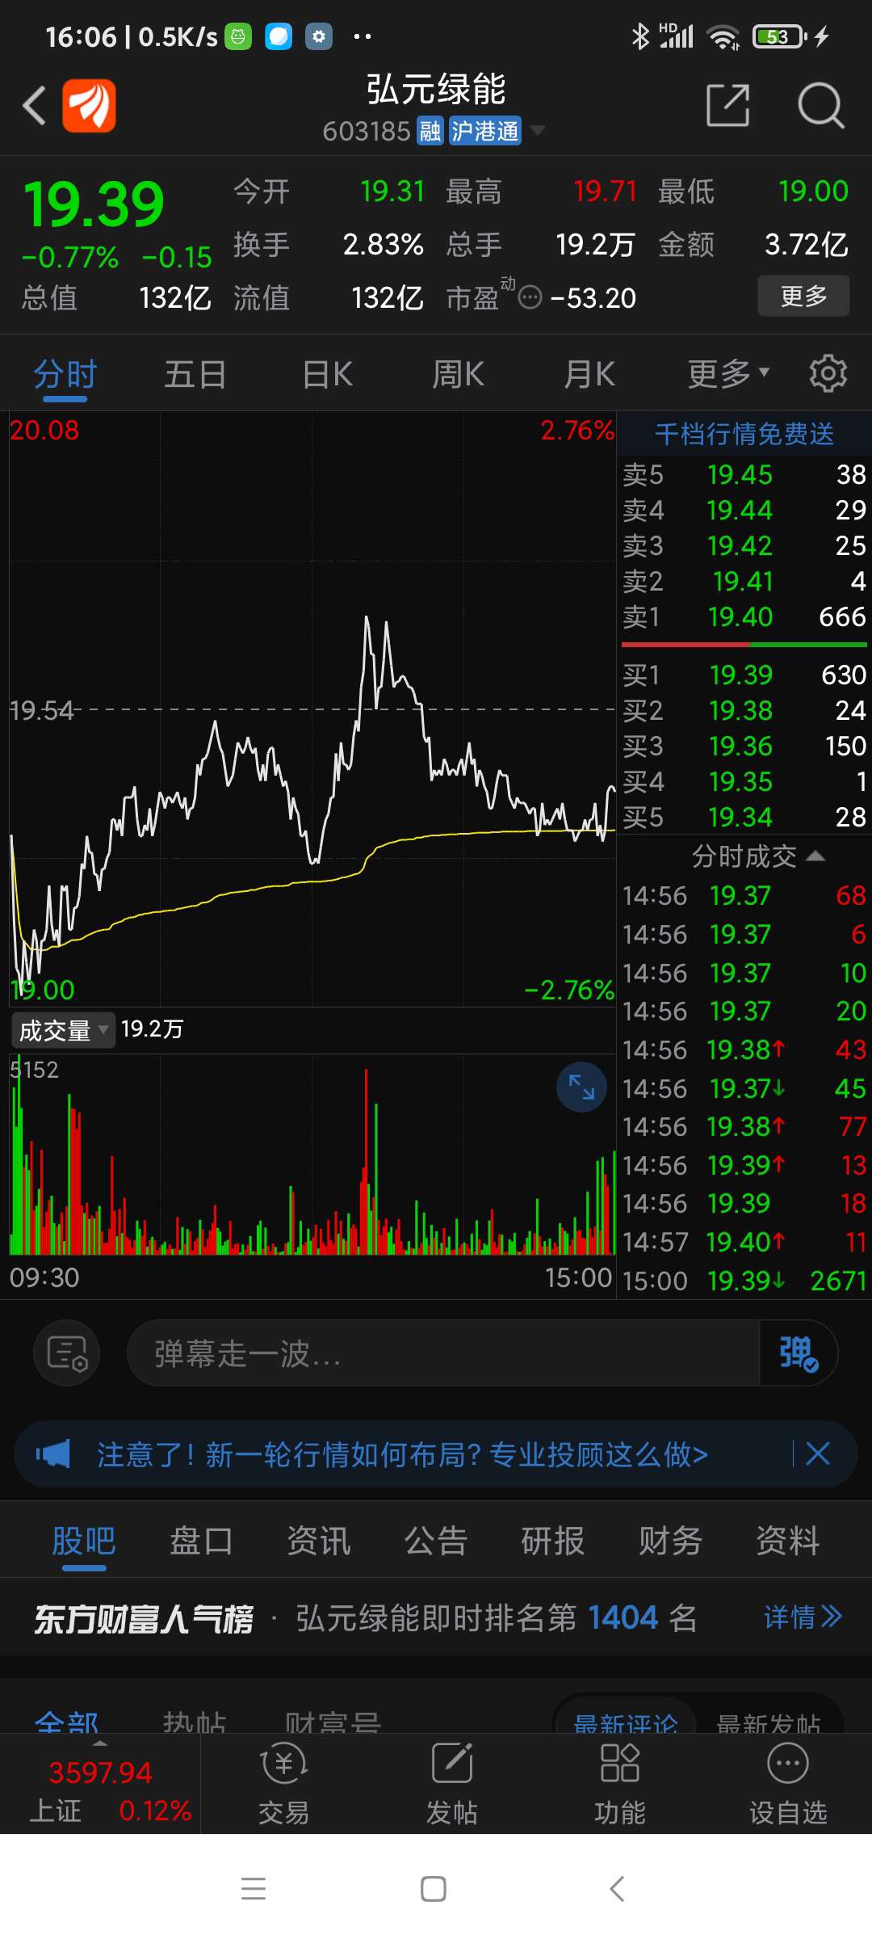This screenshot has width=872, height=1939.
Task: Tap the 东方财富人气榜 logo text
Action: click(144, 1618)
